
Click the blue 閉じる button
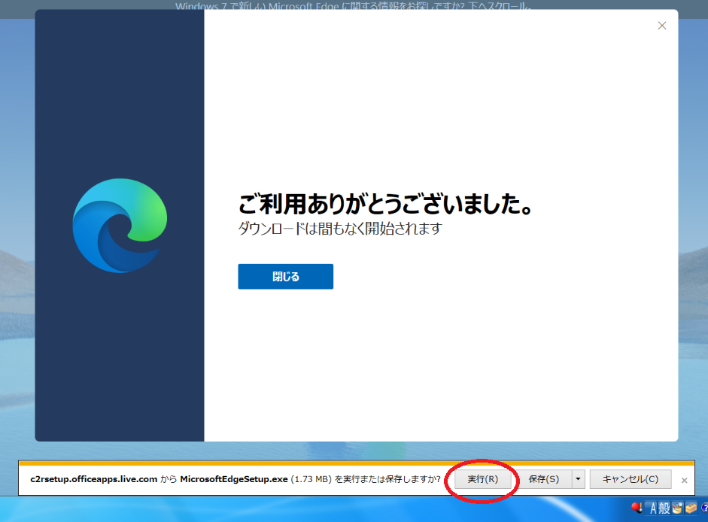[x=285, y=276]
